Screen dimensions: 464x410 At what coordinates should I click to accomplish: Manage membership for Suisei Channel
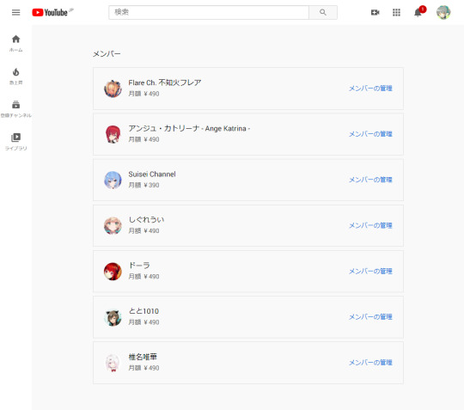(x=370, y=180)
